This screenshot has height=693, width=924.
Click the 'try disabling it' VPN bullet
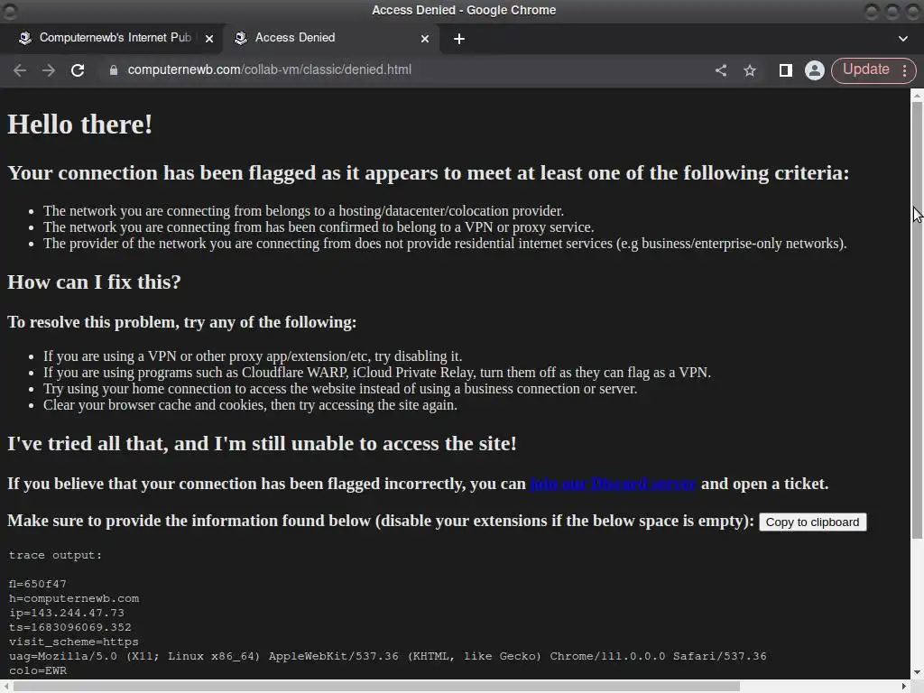click(253, 356)
